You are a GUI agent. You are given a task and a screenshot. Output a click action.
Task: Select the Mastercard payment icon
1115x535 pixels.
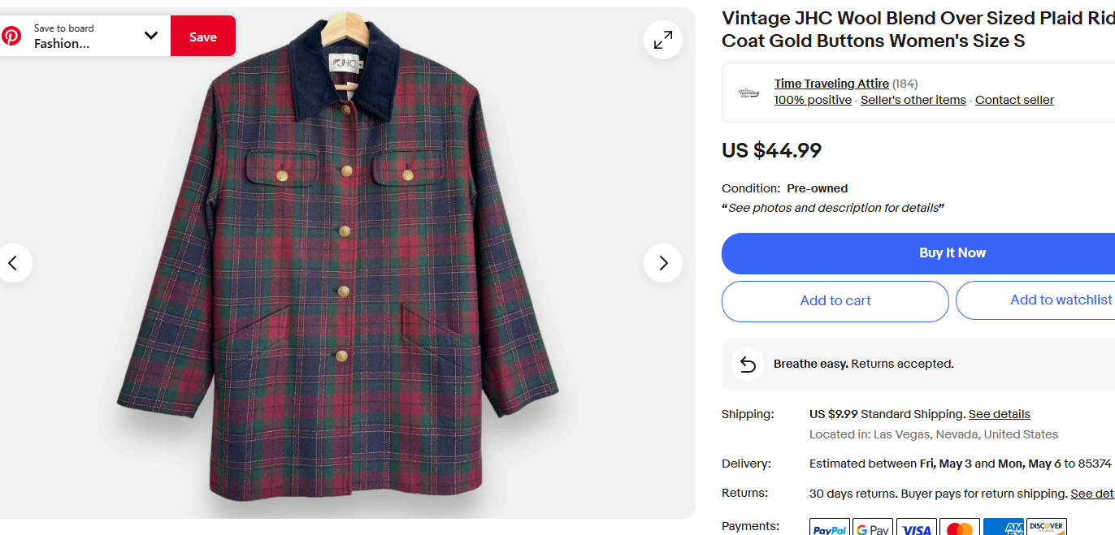tap(959, 529)
